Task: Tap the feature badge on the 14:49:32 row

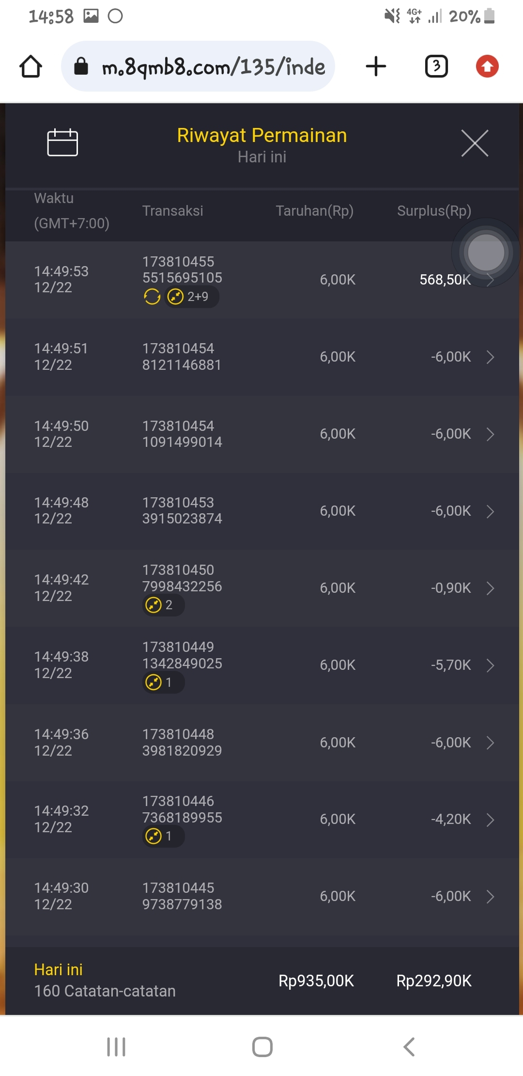Action: [163, 836]
